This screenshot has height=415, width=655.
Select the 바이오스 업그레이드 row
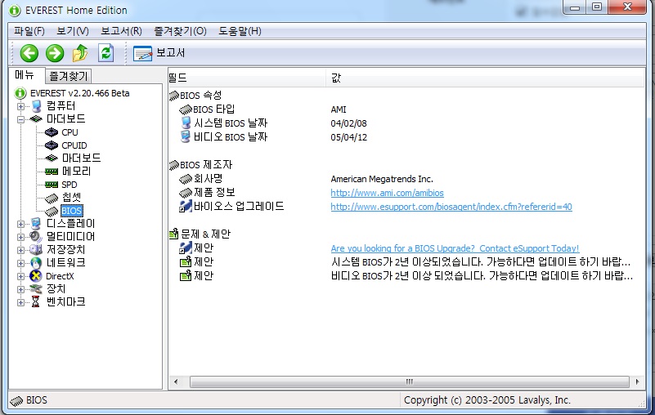coord(406,206)
